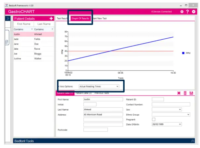Open the Sex dropdown
The image size is (200, 148).
(x=167, y=109)
